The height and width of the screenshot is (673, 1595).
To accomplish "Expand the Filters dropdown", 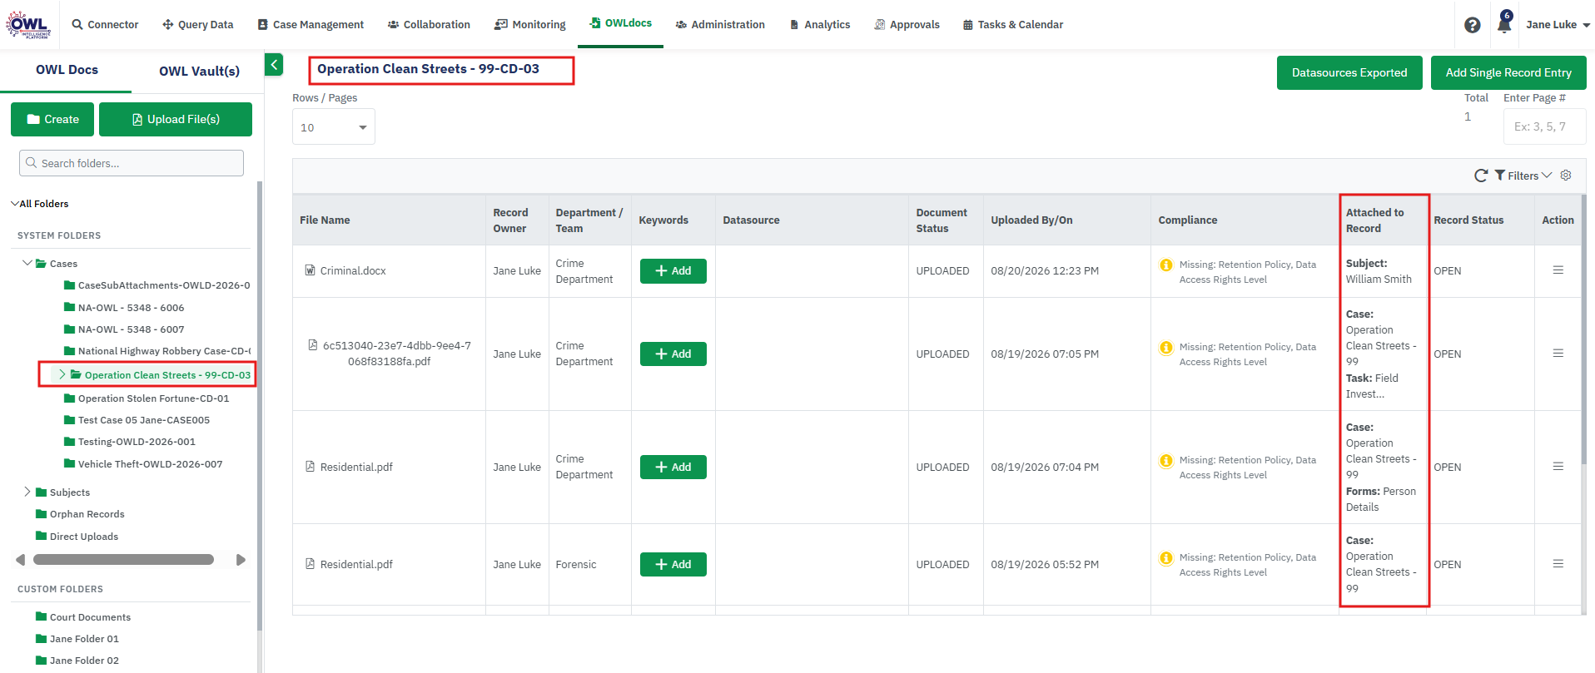I will [x=1523, y=176].
